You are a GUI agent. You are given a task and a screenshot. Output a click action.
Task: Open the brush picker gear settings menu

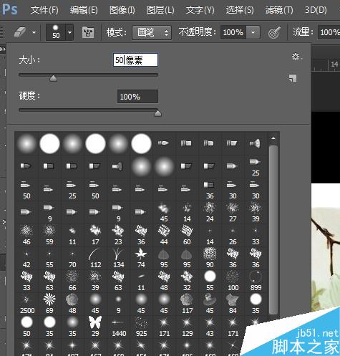click(x=296, y=57)
